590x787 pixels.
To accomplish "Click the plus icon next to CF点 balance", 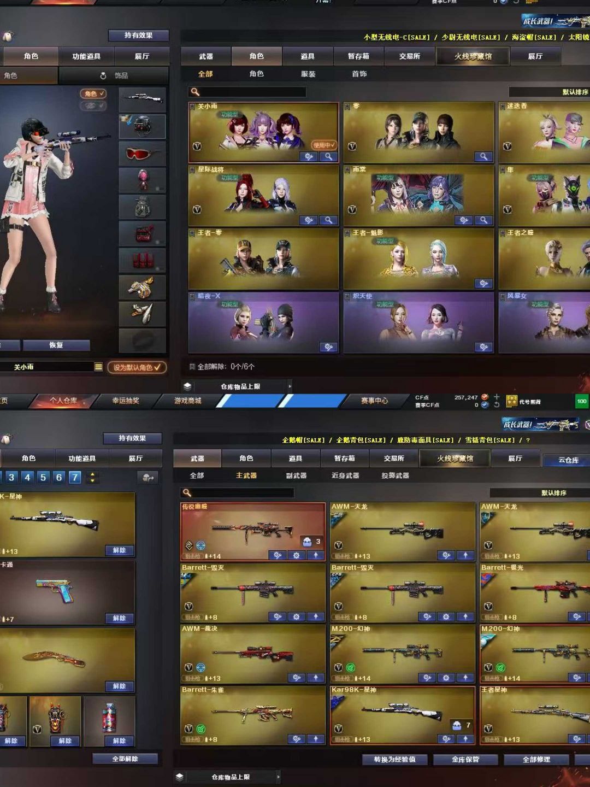I will pyautogui.click(x=497, y=397).
